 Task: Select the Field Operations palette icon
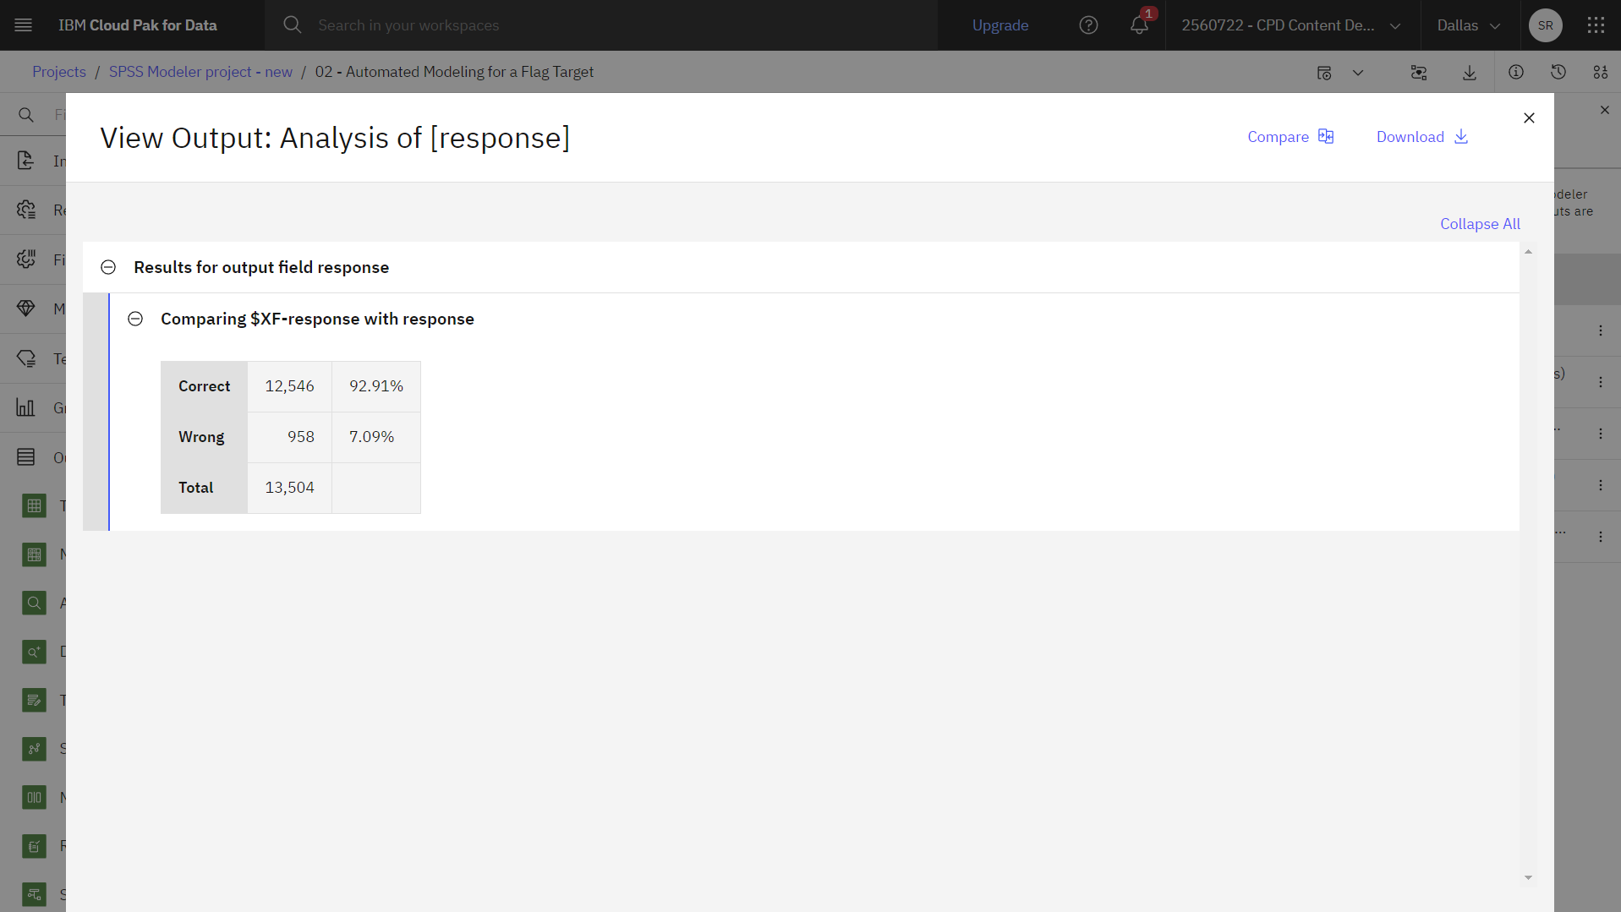pos(26,259)
